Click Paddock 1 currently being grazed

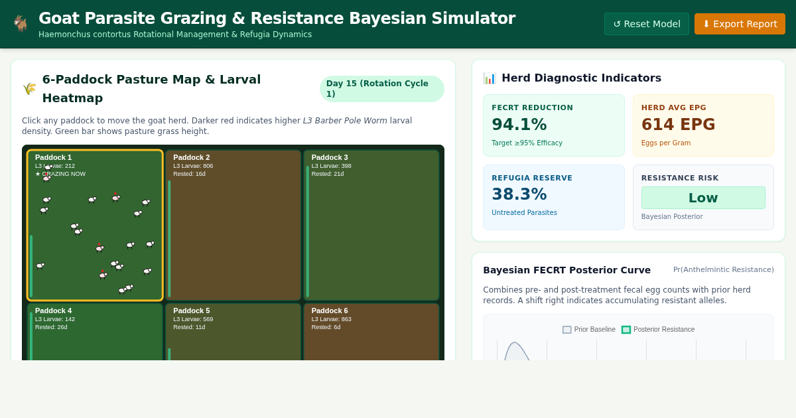pos(95,226)
